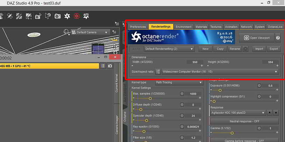Viewport: 285px width, 142px height.
Task: Click the Max. samples slider handle
Action: pyautogui.click(x=150, y=98)
